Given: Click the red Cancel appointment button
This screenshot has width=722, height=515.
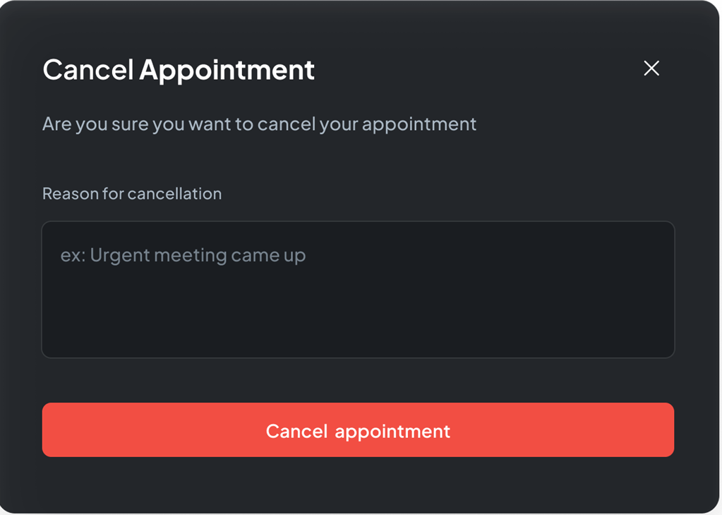Looking at the screenshot, I should (358, 430).
